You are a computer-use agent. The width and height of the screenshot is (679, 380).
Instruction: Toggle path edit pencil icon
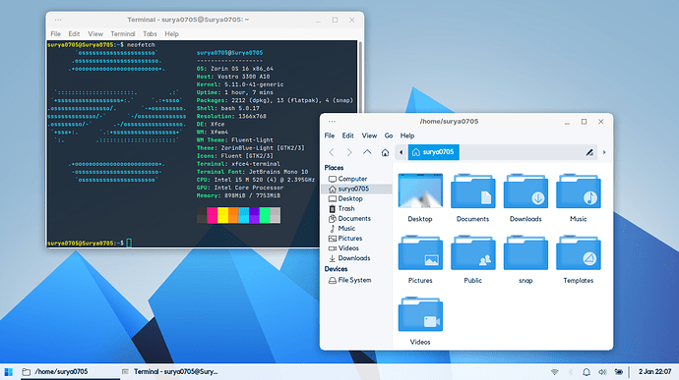click(589, 152)
